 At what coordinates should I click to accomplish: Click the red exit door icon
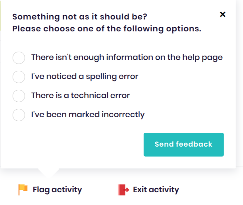[123, 190]
